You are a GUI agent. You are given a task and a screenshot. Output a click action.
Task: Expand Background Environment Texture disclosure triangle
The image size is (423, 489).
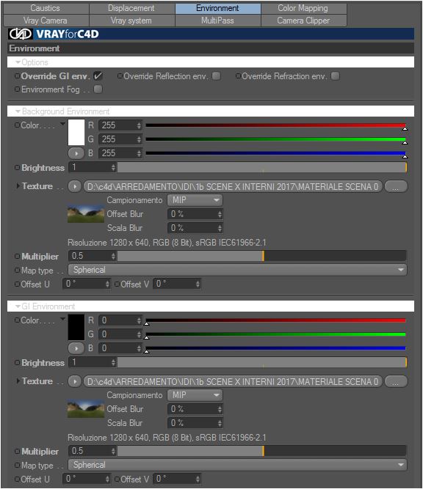(18, 186)
